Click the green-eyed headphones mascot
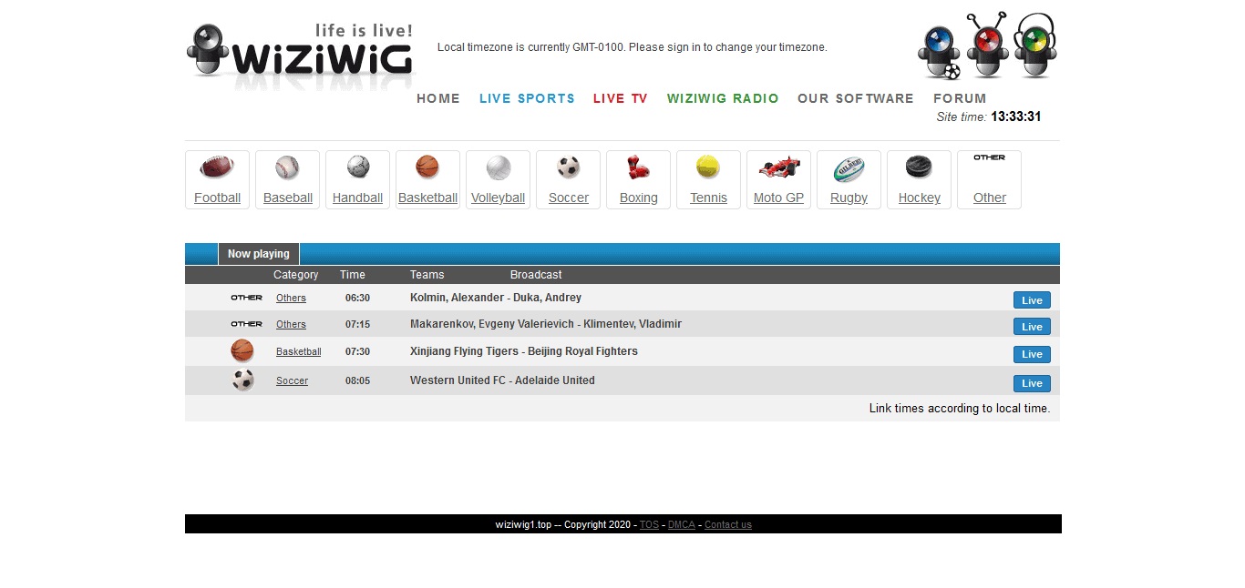Screen dimensions: 1245x588 [x=1035, y=46]
